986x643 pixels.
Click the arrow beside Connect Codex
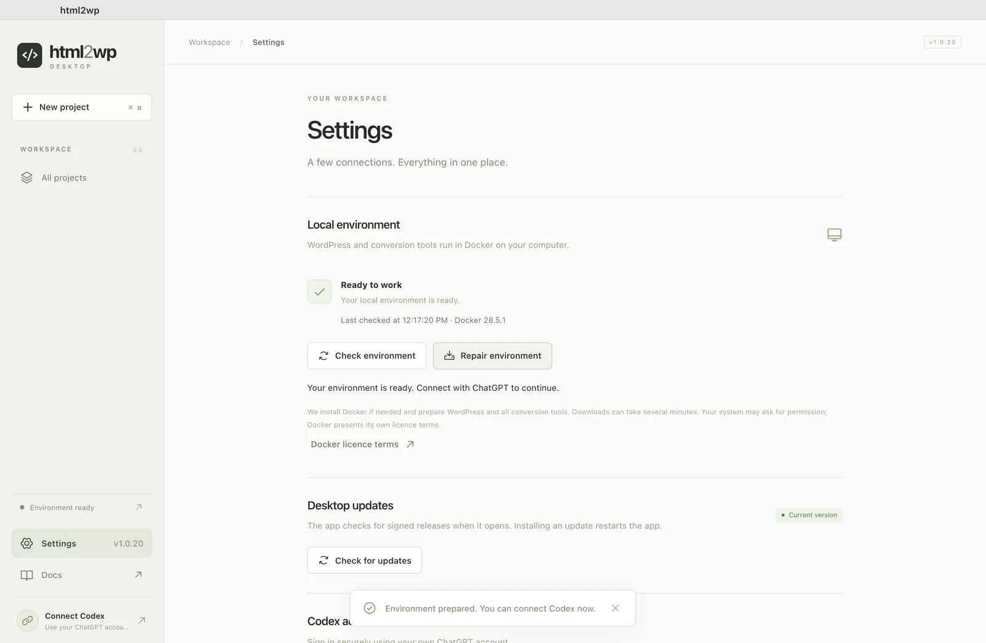point(142,620)
